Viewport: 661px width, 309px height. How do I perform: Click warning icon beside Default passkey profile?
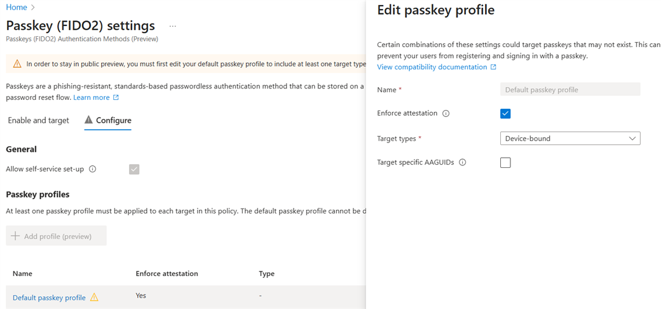click(94, 297)
